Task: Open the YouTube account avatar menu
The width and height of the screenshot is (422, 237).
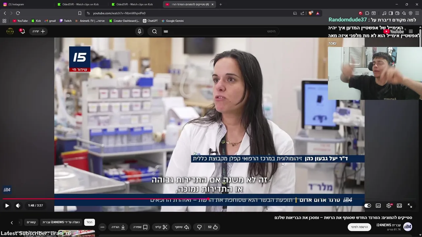Action: 10,31
